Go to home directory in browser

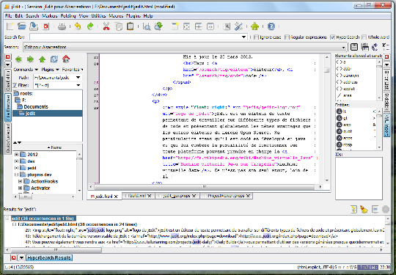click(66, 59)
